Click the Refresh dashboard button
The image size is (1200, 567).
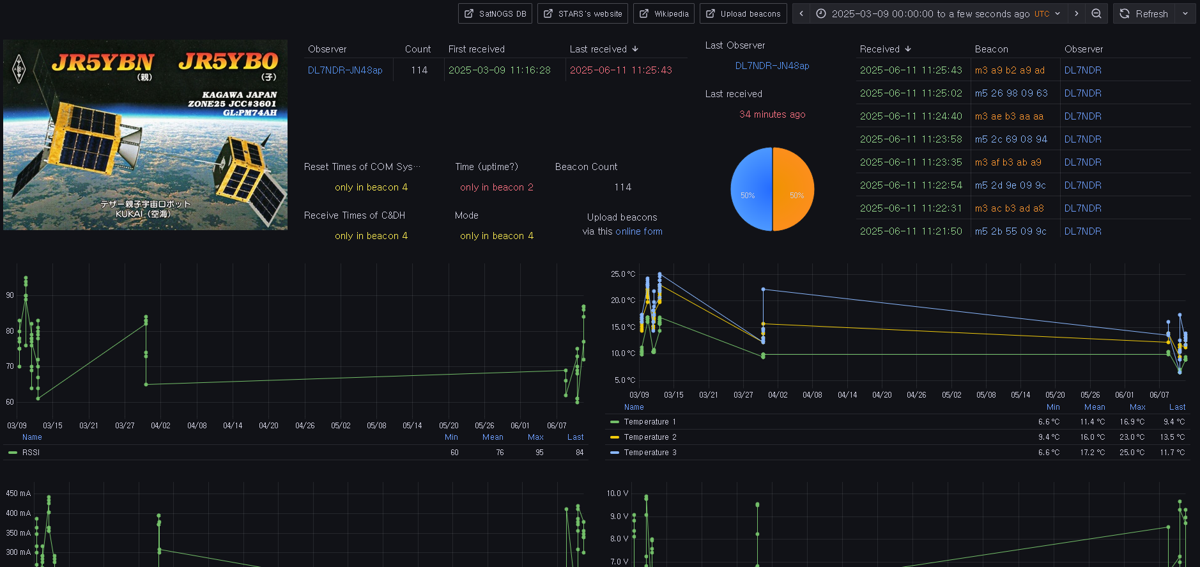[1144, 13]
